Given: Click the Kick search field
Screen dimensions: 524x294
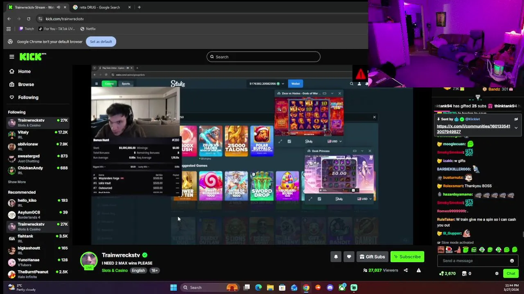Looking at the screenshot, I should click(x=263, y=57).
